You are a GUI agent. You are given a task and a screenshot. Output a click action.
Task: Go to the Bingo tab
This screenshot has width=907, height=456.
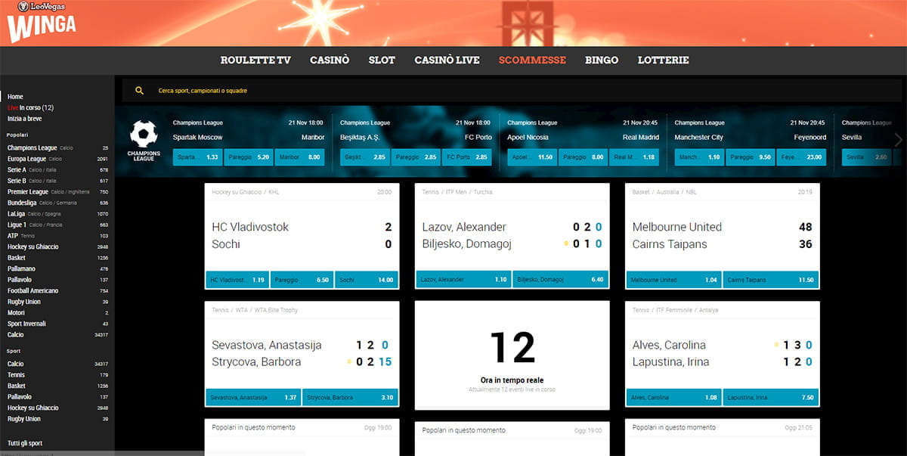tap(602, 60)
